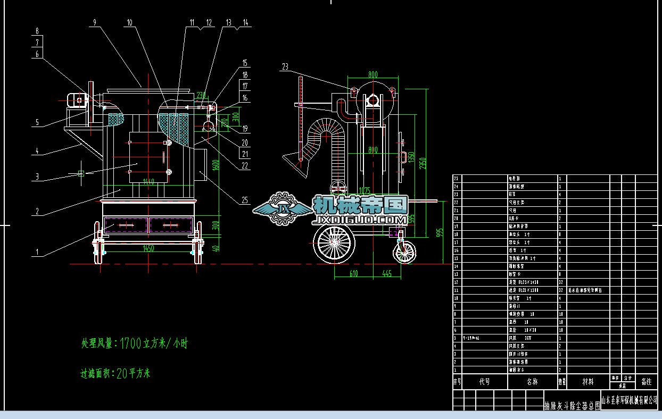662x419 pixels.
Task: Select leader callout number 23 in side view
Action: pos(285,67)
